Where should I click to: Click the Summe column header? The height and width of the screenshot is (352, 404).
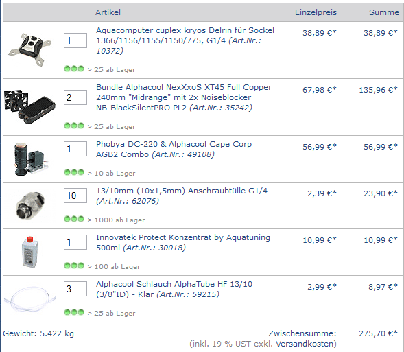[384, 12]
